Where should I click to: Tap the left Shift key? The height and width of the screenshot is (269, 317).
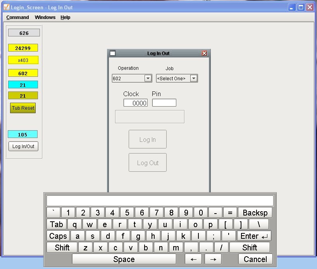pyautogui.click(x=62, y=248)
